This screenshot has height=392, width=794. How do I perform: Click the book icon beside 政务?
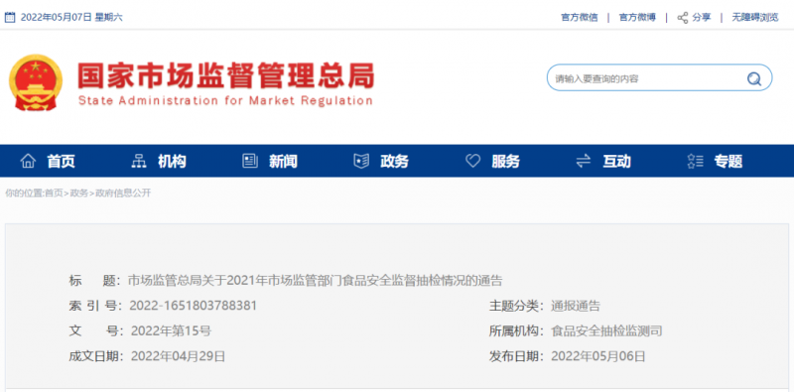(361, 161)
